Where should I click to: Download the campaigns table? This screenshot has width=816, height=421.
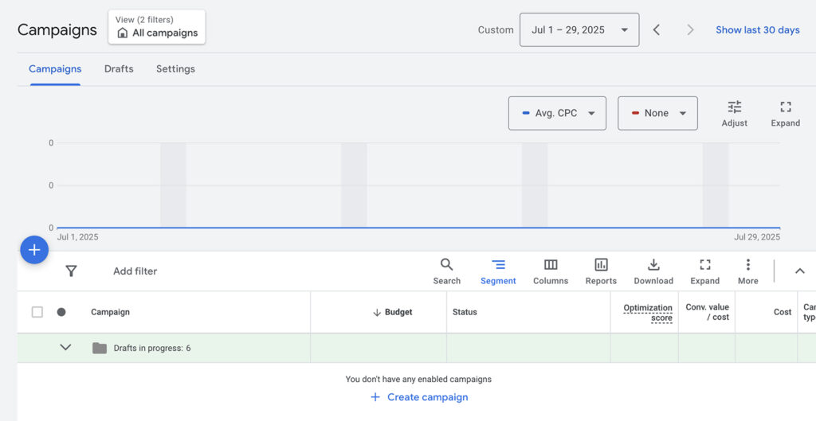click(653, 271)
